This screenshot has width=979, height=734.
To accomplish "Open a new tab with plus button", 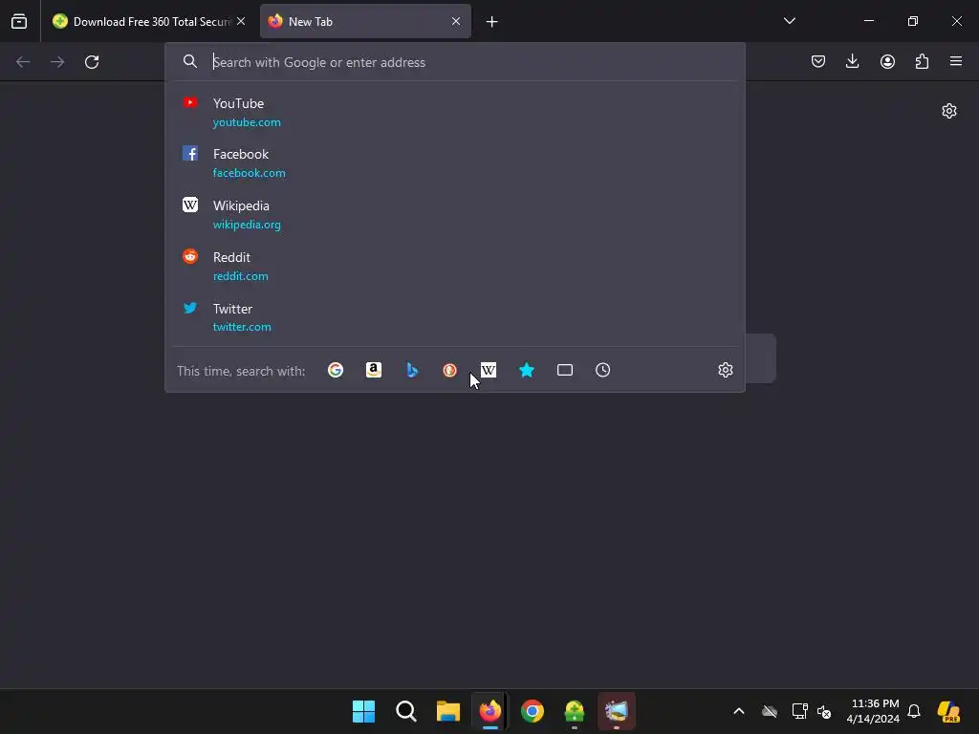I will click(x=492, y=22).
